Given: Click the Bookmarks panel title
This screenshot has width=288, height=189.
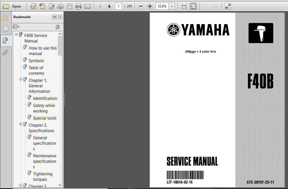Looking at the screenshot, I should coord(22,17).
